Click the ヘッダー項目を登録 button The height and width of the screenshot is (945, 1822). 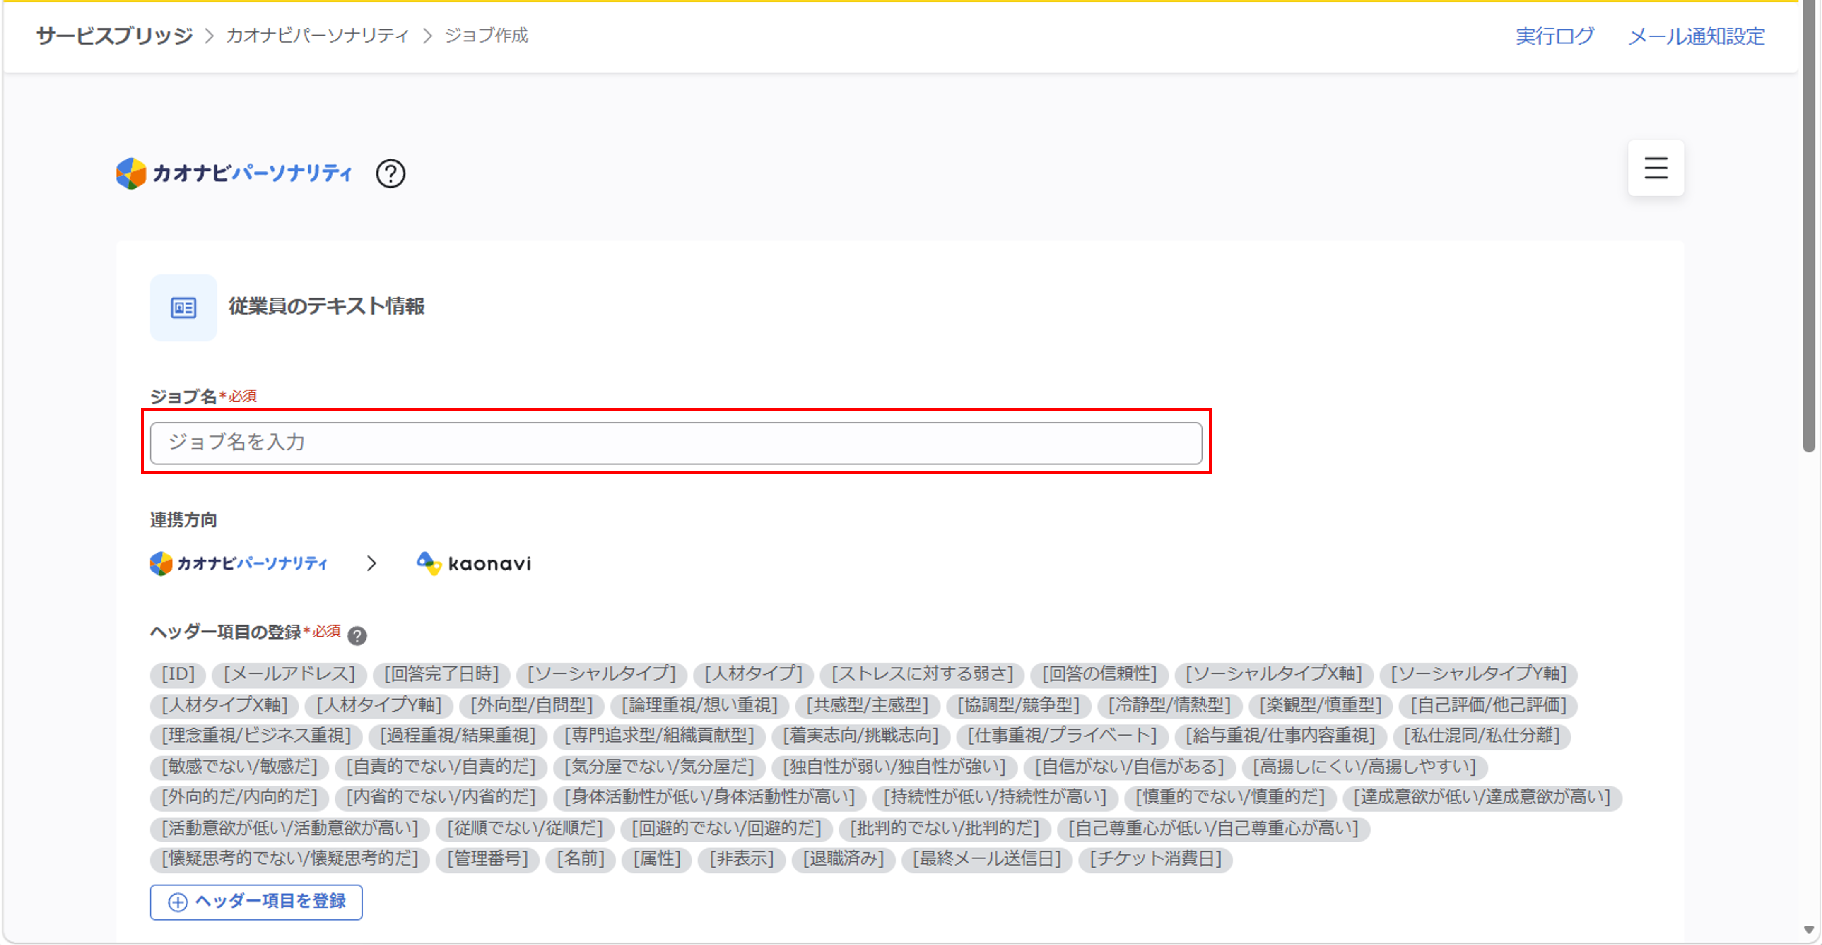tap(256, 902)
